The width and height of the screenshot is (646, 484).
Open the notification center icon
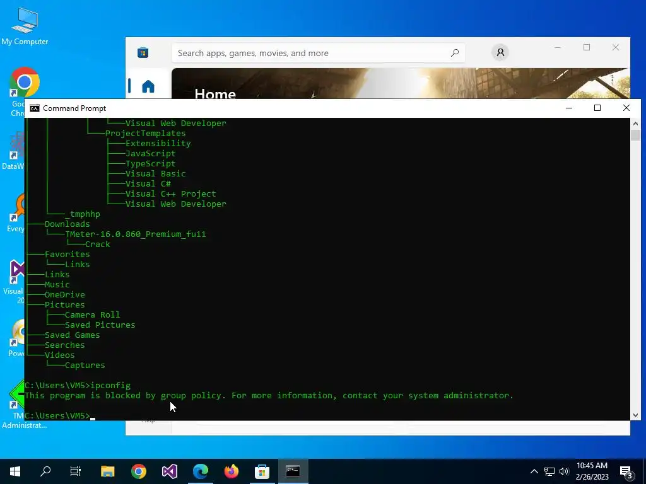click(626, 471)
